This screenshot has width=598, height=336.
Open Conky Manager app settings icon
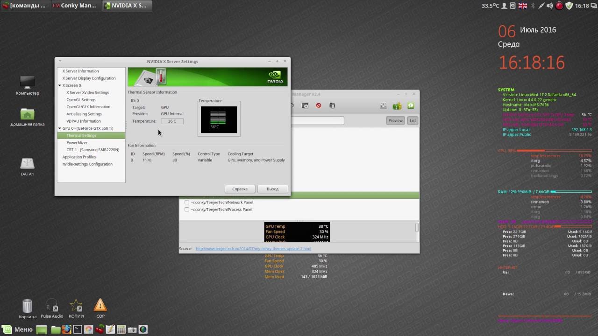click(383, 106)
